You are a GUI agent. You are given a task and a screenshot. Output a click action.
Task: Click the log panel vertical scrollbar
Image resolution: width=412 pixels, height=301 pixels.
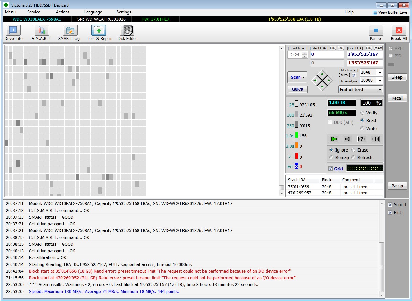pos(382,267)
